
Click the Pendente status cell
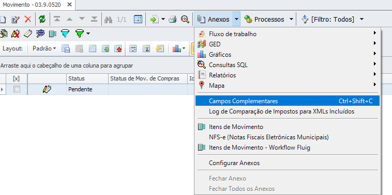click(87, 89)
